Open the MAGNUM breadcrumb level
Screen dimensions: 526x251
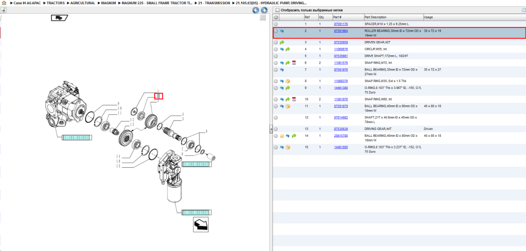[x=108, y=3]
